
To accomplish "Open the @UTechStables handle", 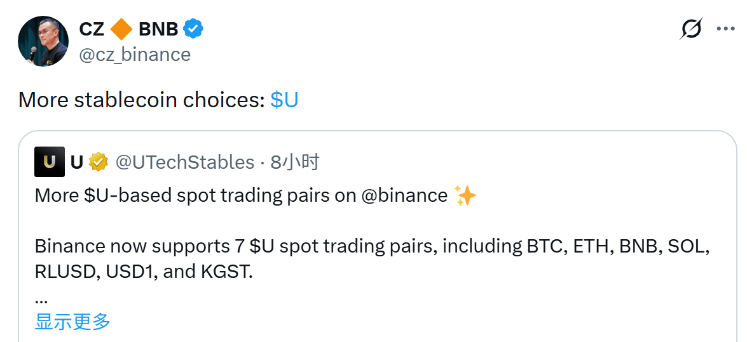I will pyautogui.click(x=184, y=162).
